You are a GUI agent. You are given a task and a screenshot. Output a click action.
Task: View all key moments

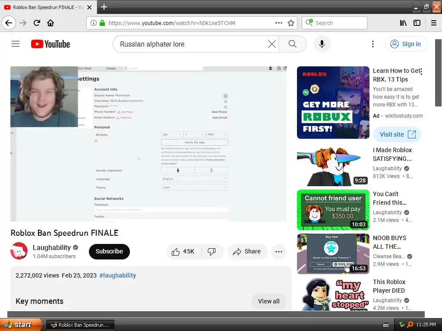[268, 301]
